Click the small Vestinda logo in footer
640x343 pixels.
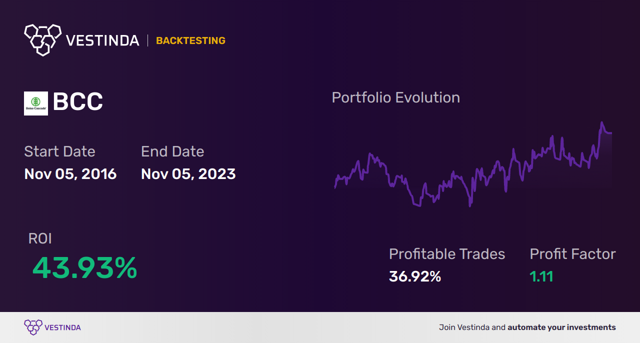33,327
